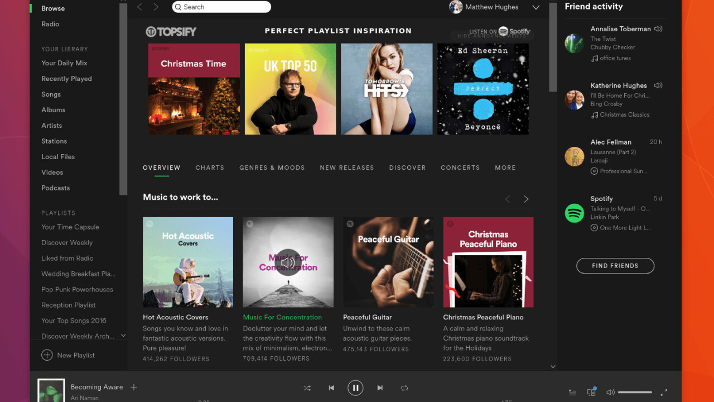The height and width of the screenshot is (402, 714).
Task: Switch to the Charts tab
Action: 210,167
